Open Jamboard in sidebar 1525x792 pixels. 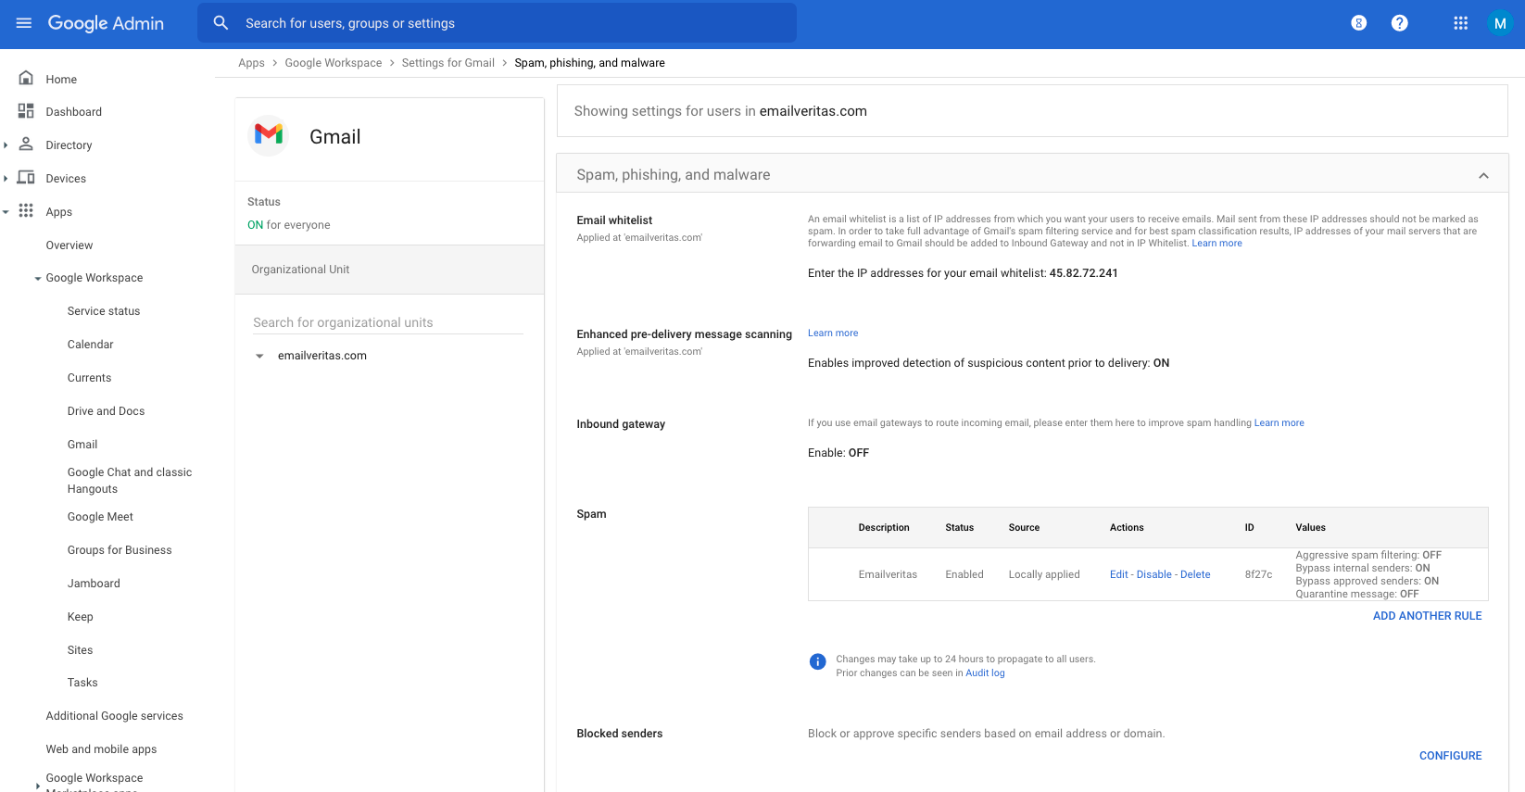click(x=94, y=584)
